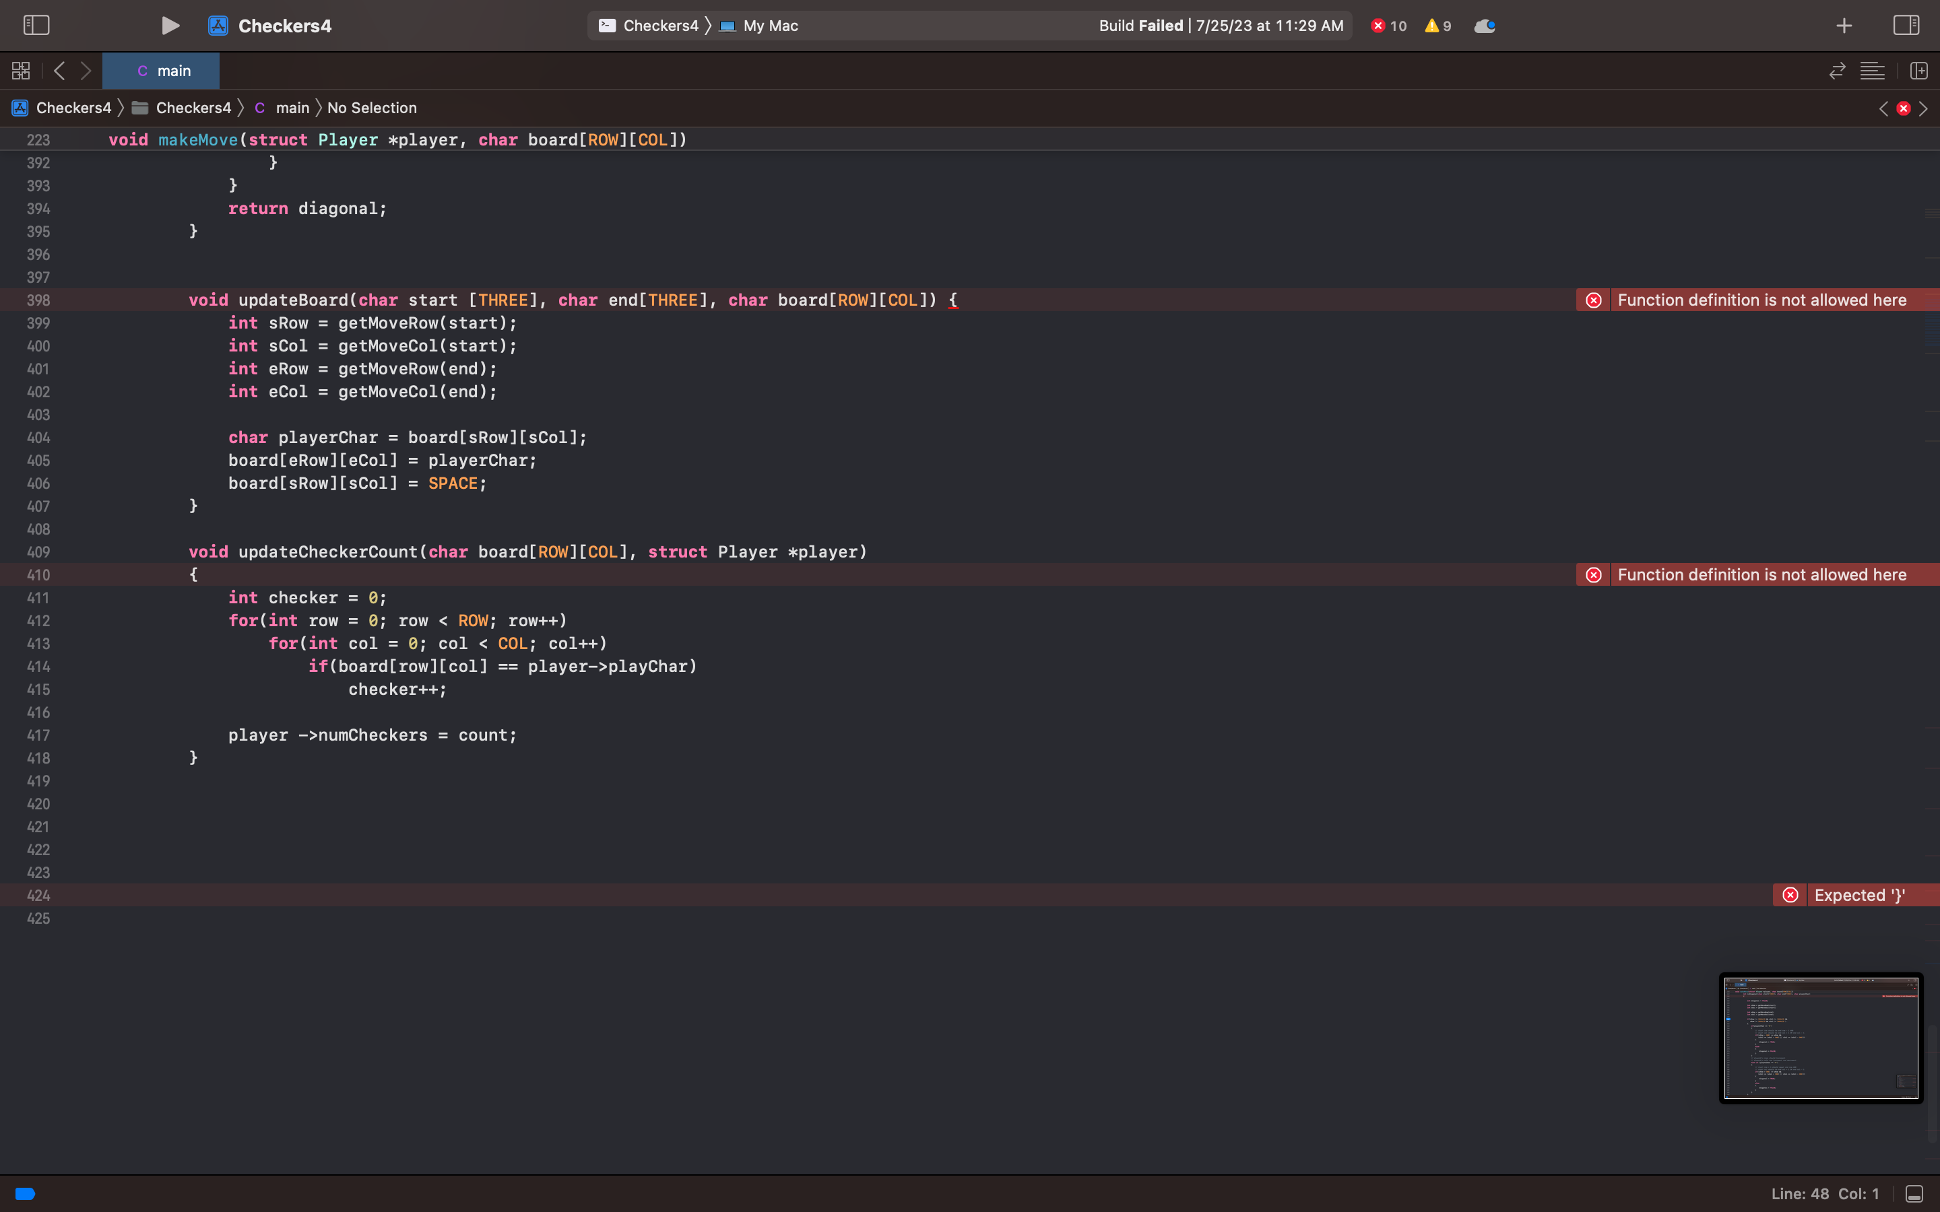Click error marker on line 398
Image resolution: width=1940 pixels, height=1212 pixels.
[x=1594, y=300]
